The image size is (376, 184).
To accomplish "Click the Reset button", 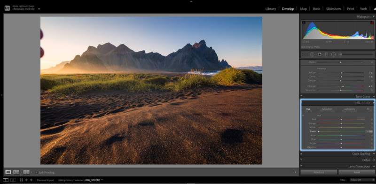I will [357, 172].
